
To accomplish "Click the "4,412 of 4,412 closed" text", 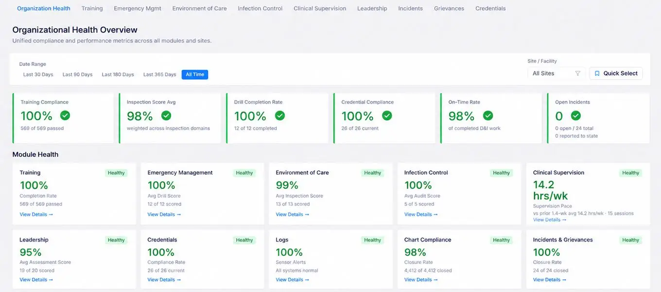I will pos(428,271).
